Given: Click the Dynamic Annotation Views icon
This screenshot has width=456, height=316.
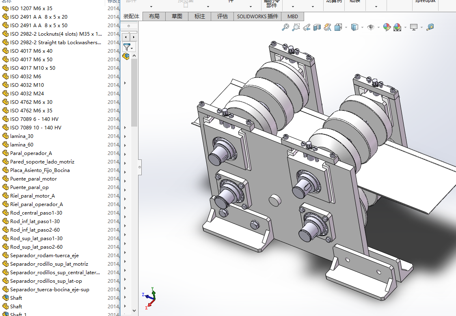Looking at the screenshot, I should coord(328,27).
